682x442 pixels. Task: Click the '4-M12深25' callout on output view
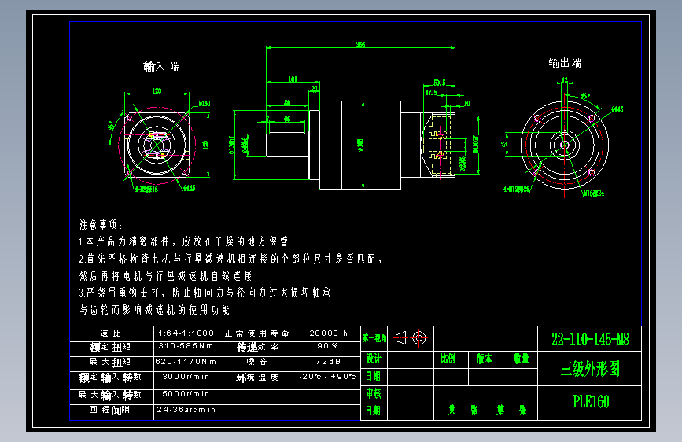517,190
